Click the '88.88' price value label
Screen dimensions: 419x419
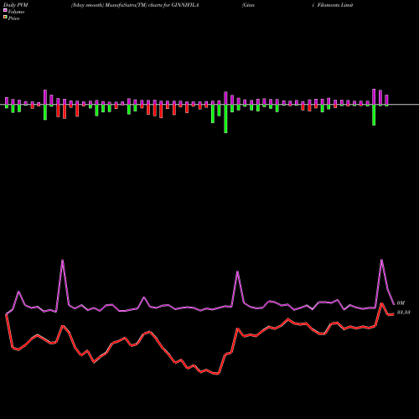[x=404, y=313]
